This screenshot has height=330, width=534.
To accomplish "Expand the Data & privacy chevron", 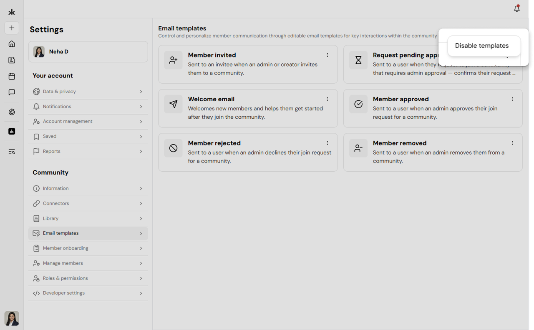I will tap(141, 92).
